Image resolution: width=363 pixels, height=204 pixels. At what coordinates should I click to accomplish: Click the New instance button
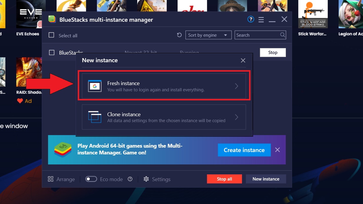[x=266, y=179]
